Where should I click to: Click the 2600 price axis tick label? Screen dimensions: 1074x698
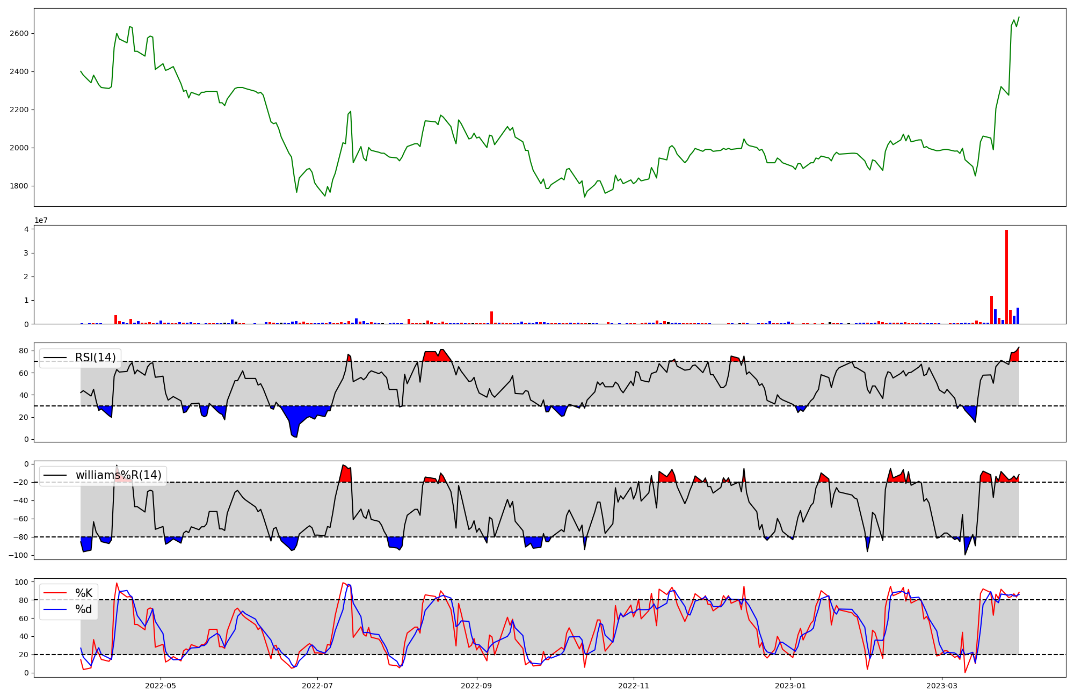coord(19,33)
